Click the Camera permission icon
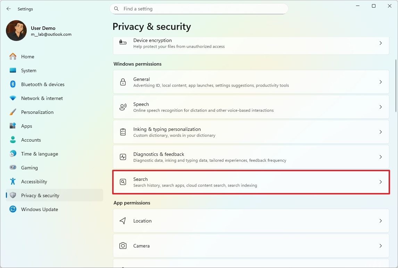 pyautogui.click(x=123, y=246)
